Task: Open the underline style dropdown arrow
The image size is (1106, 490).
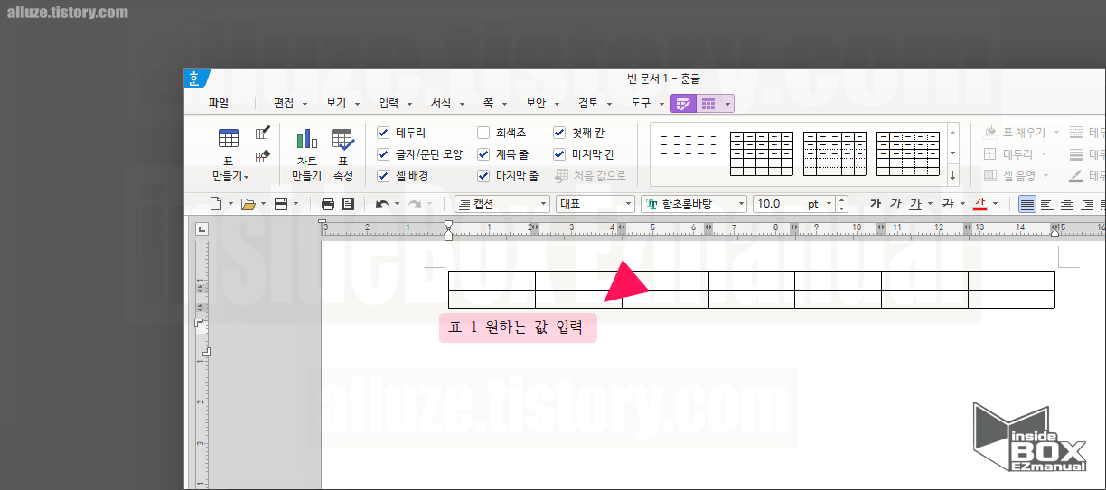Action: coord(931,204)
